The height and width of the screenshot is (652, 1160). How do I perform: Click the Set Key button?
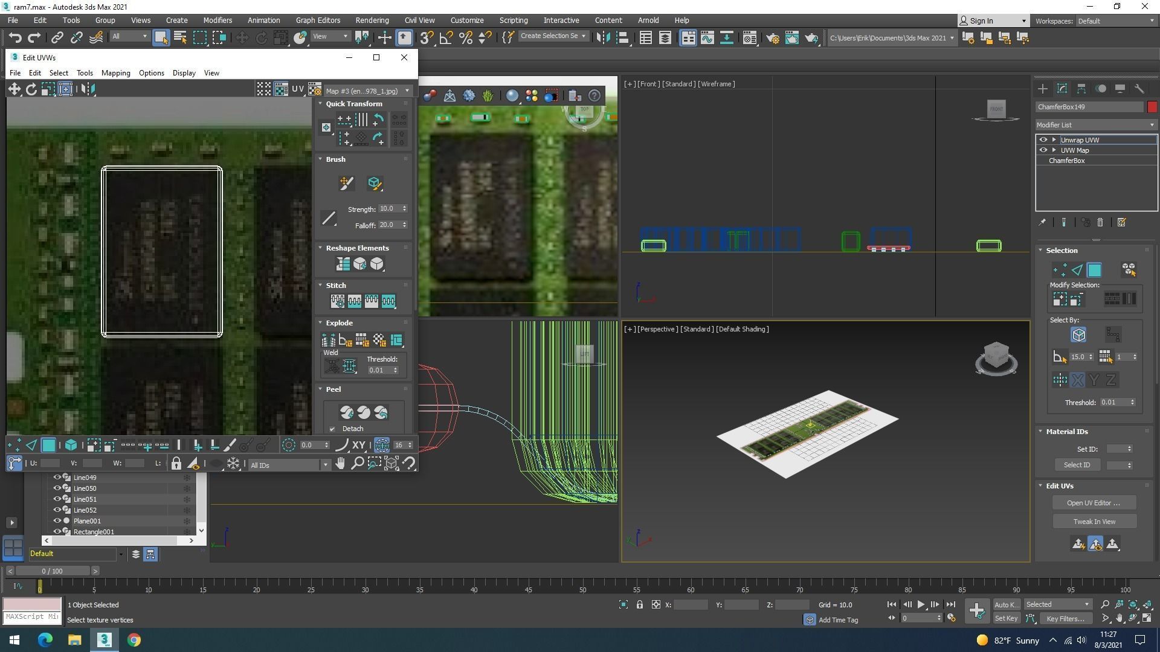[1006, 618]
